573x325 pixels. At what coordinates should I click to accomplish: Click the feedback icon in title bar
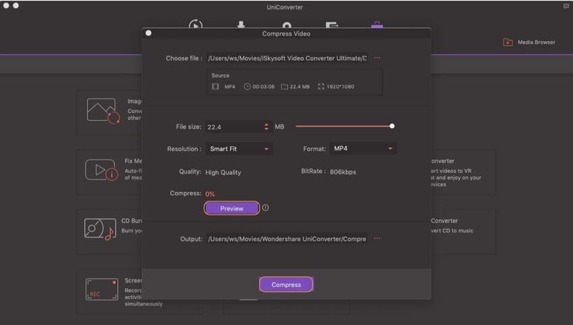[x=566, y=6]
